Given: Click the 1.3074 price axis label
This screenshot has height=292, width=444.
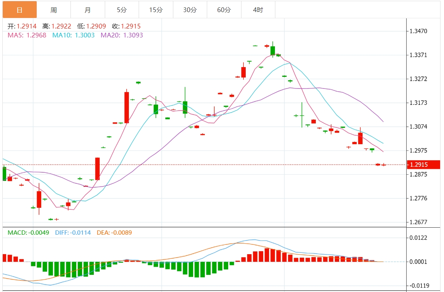Looking at the screenshot, I should [x=418, y=126].
